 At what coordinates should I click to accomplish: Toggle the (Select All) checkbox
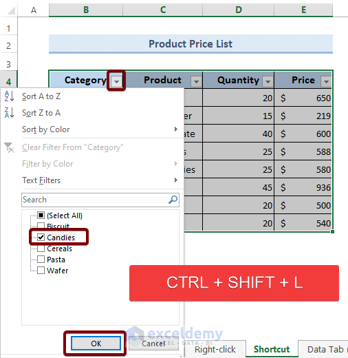(41, 215)
